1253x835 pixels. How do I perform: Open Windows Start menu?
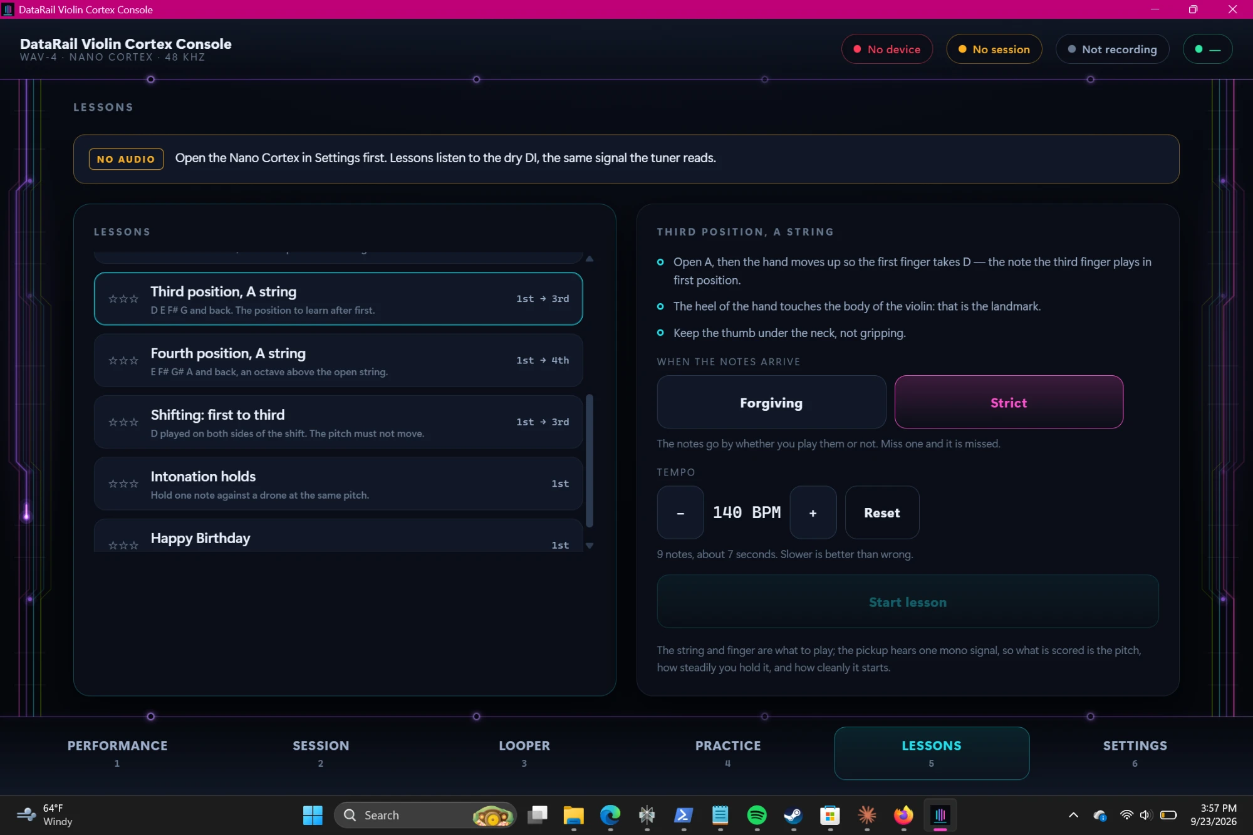coord(313,815)
